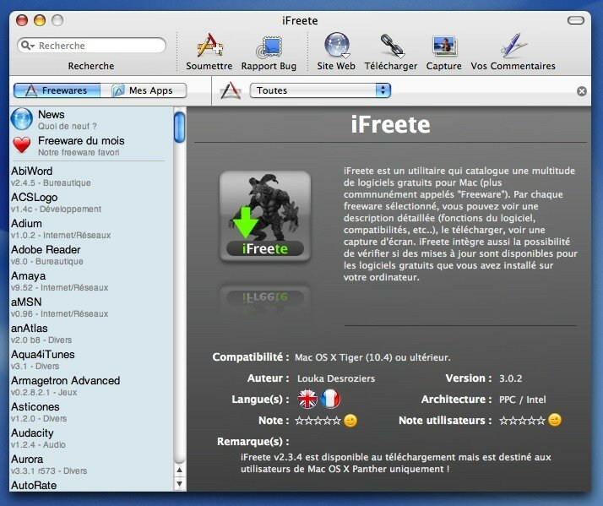The height and width of the screenshot is (506, 603).
Task: Click the French flag language icon
Action: [330, 399]
